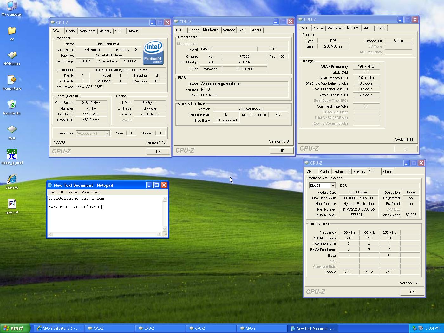
Task: Select the cpuz.cvf file icon
Action: point(12,206)
